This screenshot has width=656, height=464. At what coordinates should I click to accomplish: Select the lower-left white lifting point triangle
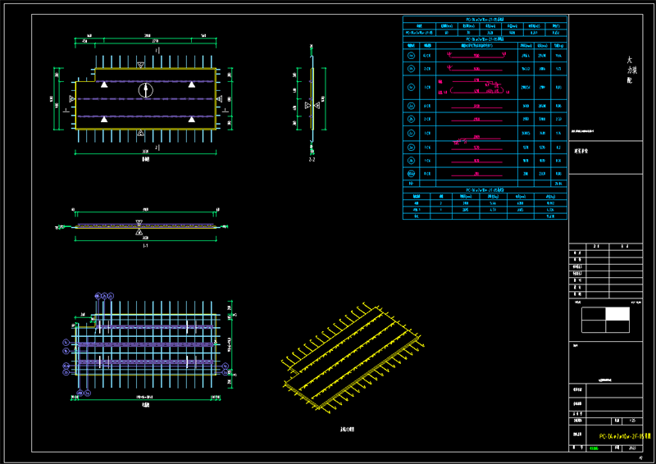point(104,119)
